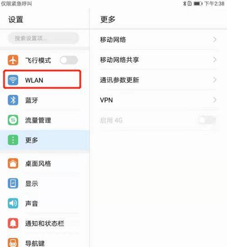Open 通讯参数更新 settings row
The height and width of the screenshot is (247, 227).
158,80
